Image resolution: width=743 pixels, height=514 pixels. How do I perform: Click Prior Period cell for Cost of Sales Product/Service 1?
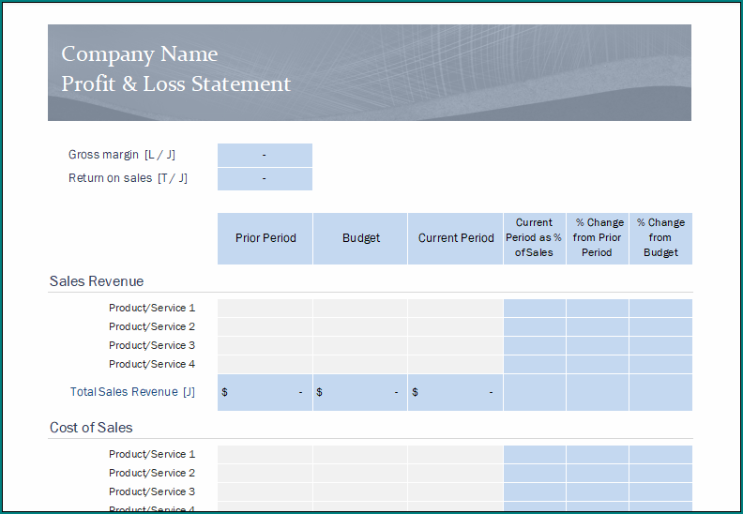tap(265, 454)
